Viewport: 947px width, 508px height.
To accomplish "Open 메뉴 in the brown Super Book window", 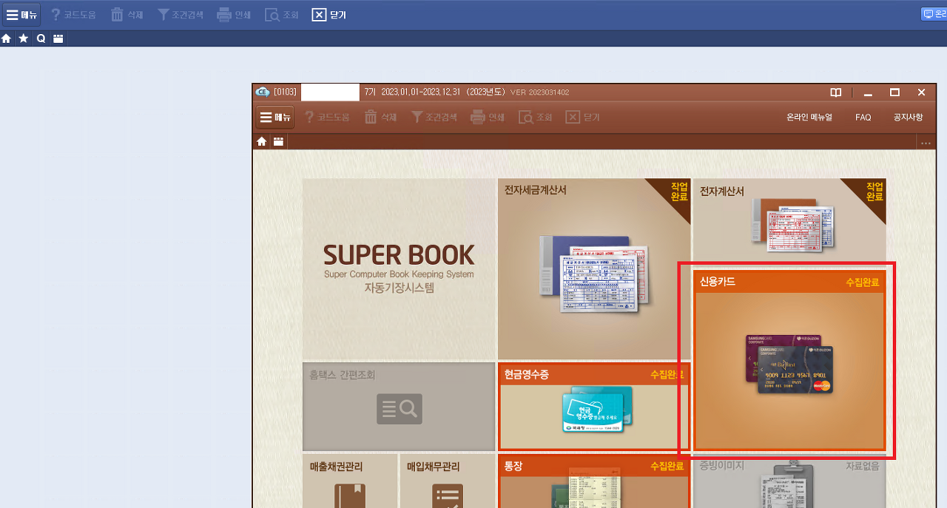I will pyautogui.click(x=275, y=117).
